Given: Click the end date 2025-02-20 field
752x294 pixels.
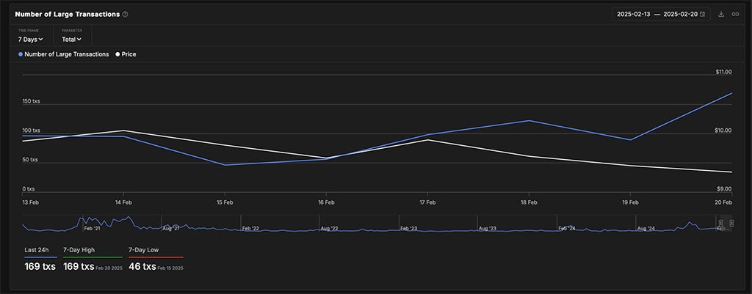Looking at the screenshot, I should tap(680, 14).
